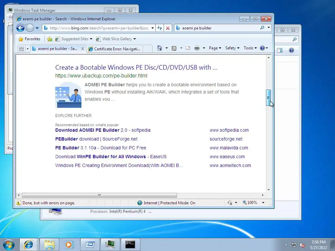Click the www.easeus.com link
The height and width of the screenshot is (251, 335).
click(227, 157)
